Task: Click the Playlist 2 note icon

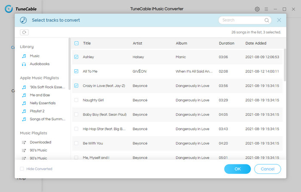Action: [x=24, y=111]
